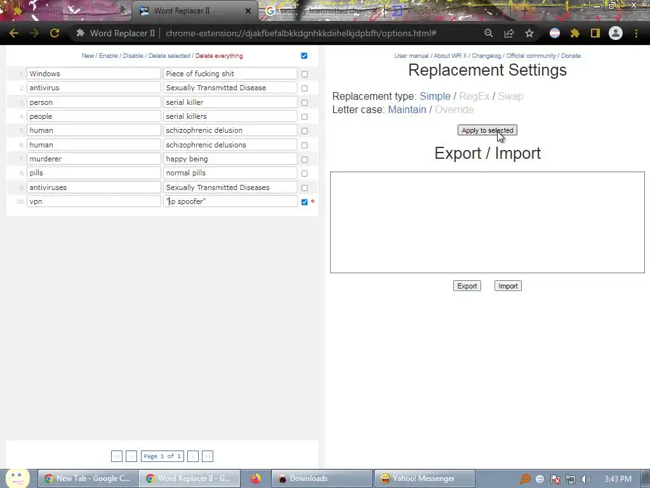Viewport: 650px width, 488px height.
Task: Open the Chrome three-dot menu
Action: point(636,33)
